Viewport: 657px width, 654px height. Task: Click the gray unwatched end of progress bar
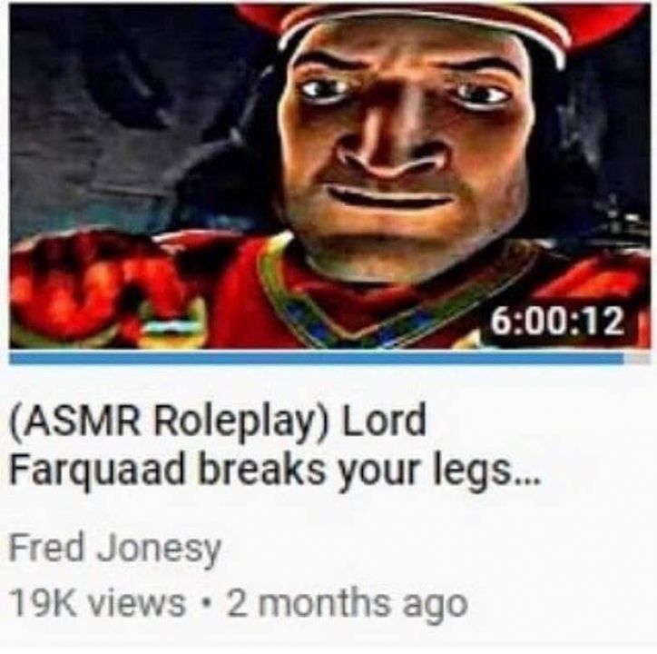tap(637, 359)
